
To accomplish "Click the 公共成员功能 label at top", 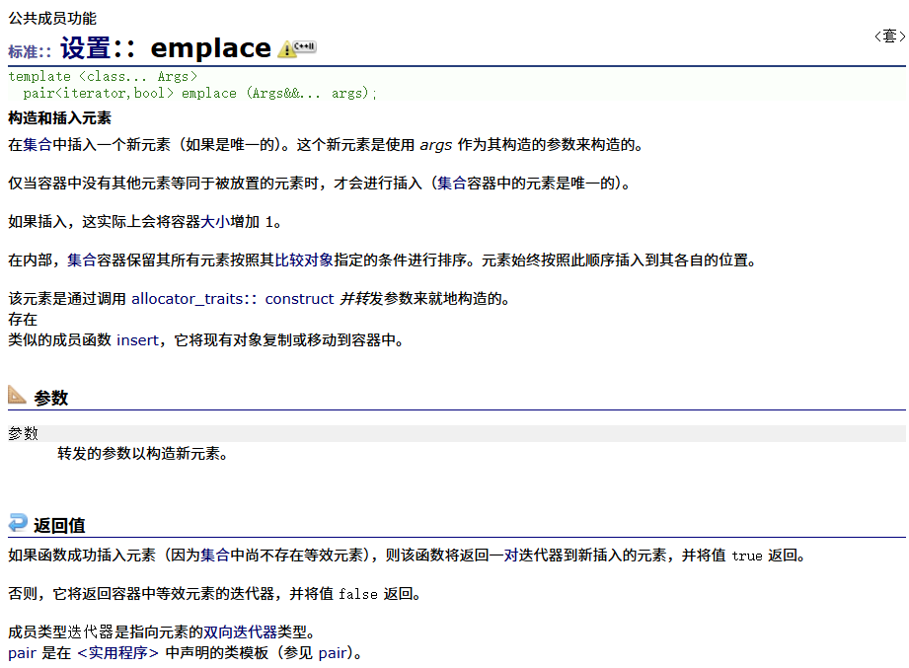I will (52, 19).
